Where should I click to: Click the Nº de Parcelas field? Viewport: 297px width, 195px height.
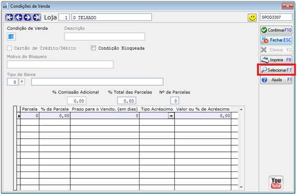[175, 101]
